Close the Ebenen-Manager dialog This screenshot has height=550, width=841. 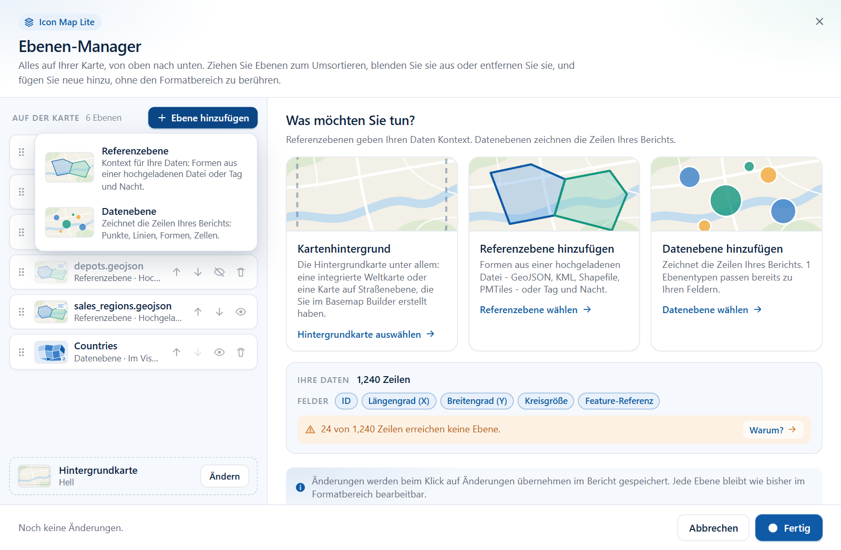pyautogui.click(x=819, y=22)
